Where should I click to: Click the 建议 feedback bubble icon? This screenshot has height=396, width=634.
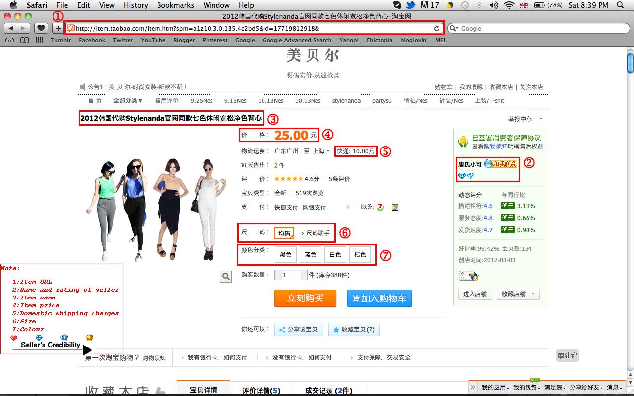(x=567, y=355)
